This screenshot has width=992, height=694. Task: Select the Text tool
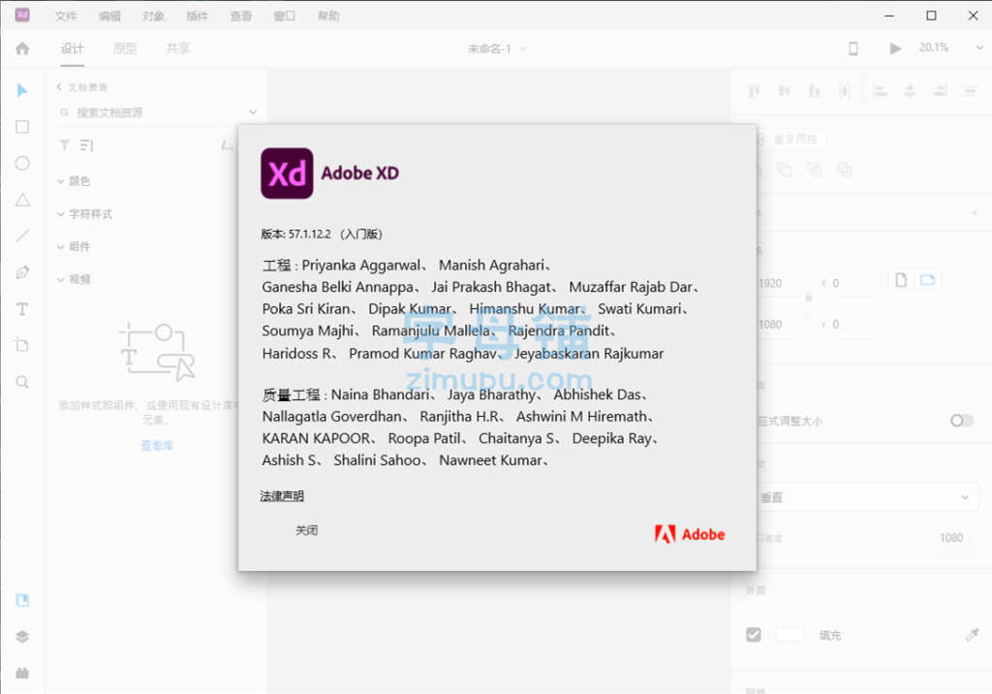point(22,309)
